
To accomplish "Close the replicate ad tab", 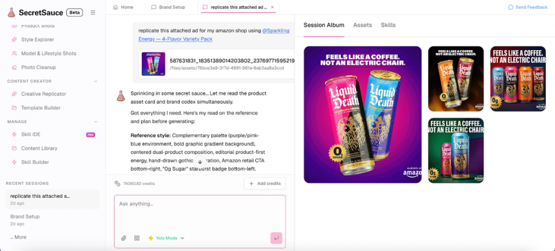I will [x=272, y=7].
